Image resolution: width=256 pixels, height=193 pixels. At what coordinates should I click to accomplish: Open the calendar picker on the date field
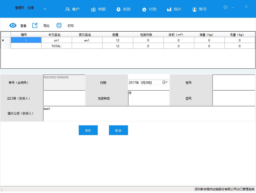coord(165,82)
